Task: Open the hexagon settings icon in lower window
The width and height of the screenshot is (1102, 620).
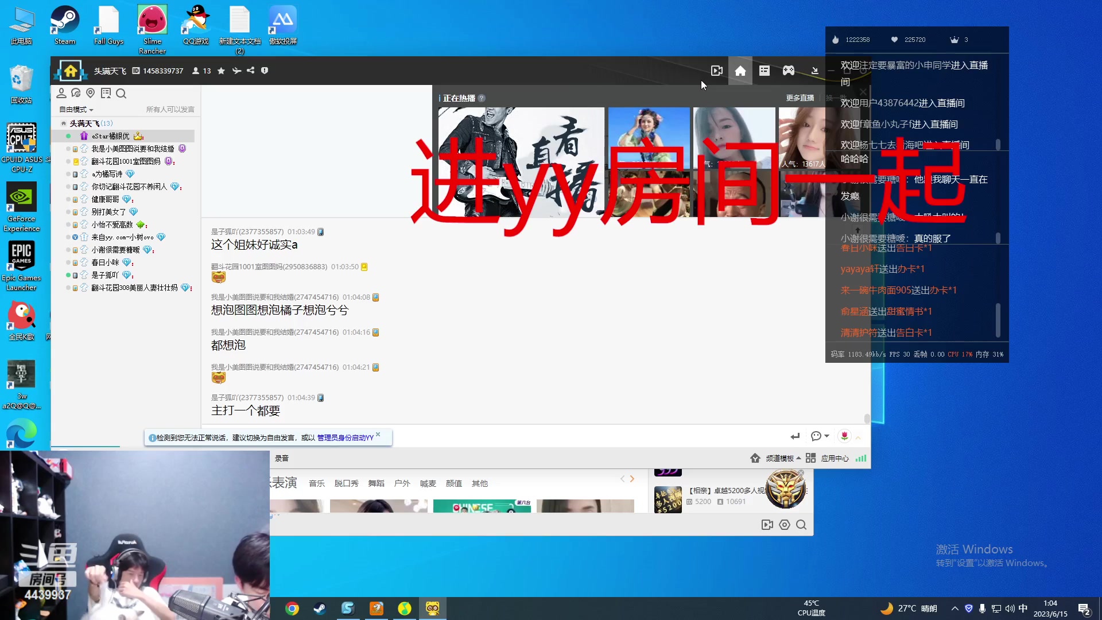Action: click(x=785, y=525)
